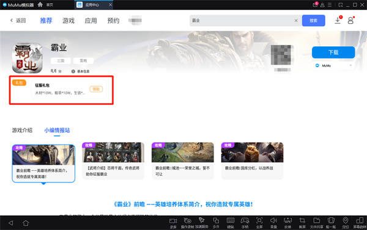Viewport: 367px width, 230px height.
Task: Clear the search box text
Action: [x=296, y=21]
